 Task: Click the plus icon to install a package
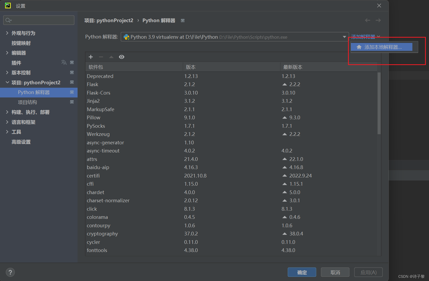pyautogui.click(x=90, y=57)
